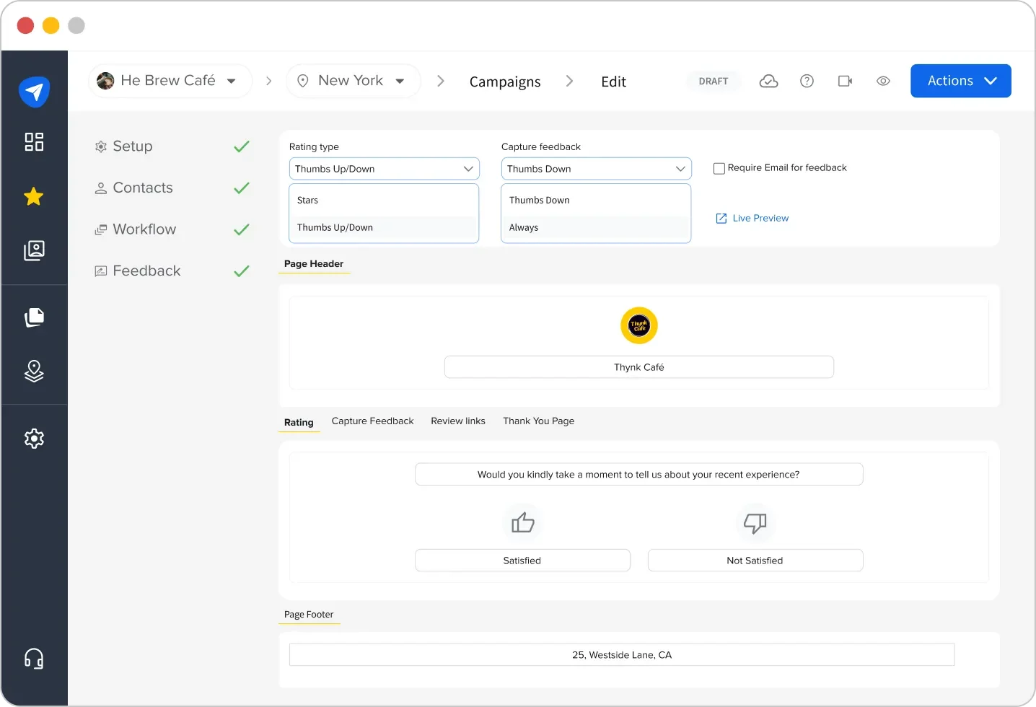Enable Require Email for feedback
This screenshot has width=1036, height=707.
pyautogui.click(x=719, y=167)
